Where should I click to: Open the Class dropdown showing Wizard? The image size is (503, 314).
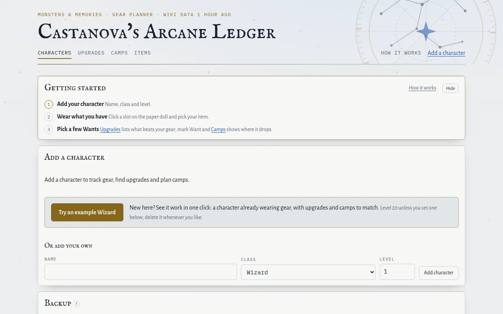point(308,272)
